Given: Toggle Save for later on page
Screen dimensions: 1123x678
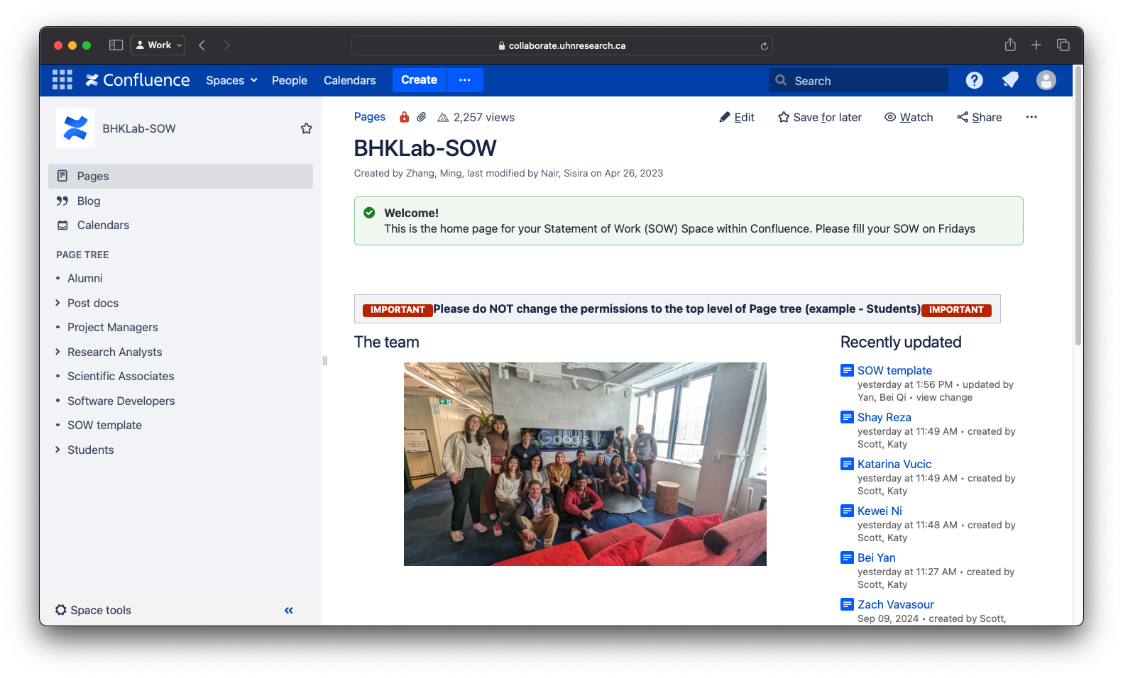Looking at the screenshot, I should pyautogui.click(x=820, y=117).
